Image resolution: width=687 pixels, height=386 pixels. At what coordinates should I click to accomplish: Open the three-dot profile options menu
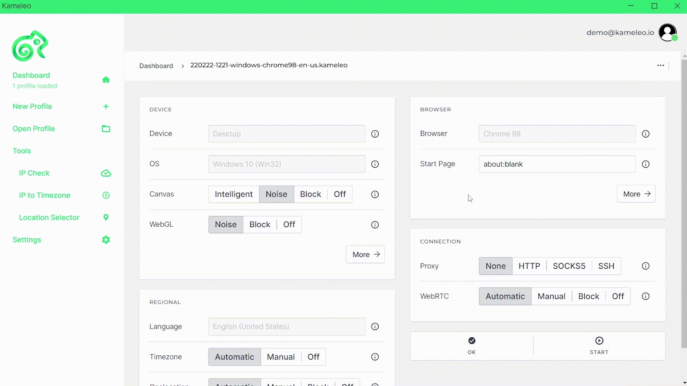coord(661,65)
